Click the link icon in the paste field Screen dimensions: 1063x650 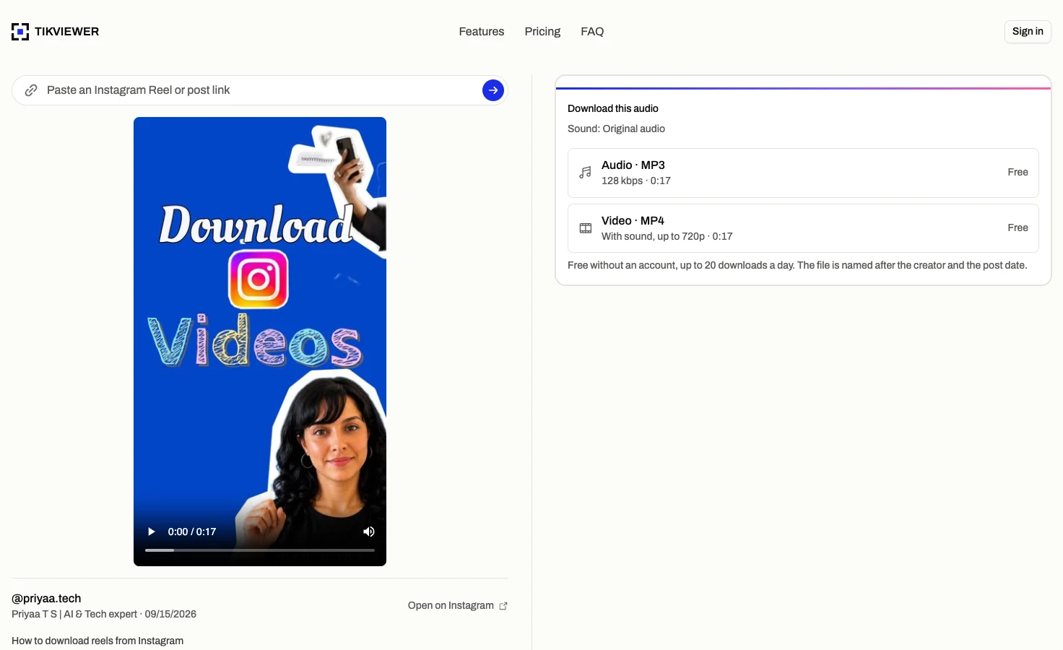tap(31, 90)
